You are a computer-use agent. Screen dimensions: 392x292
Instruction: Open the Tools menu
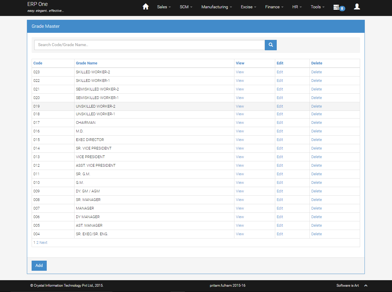318,7
